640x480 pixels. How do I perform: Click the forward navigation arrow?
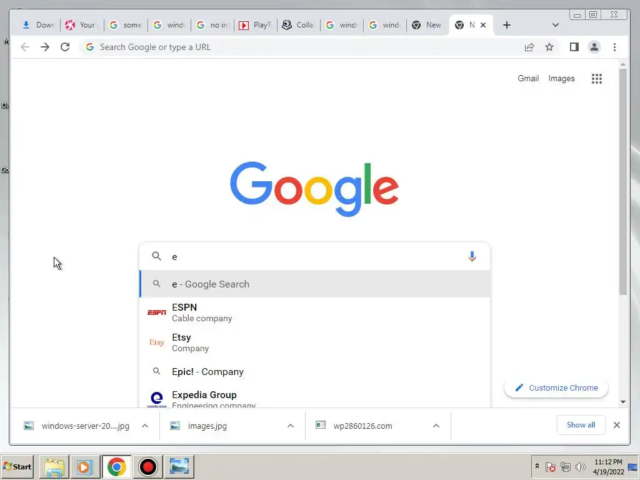[x=45, y=47]
